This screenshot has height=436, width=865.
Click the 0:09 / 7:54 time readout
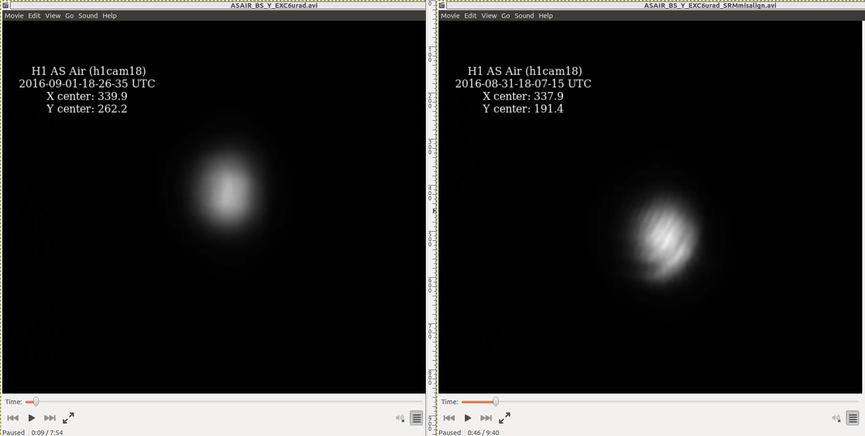click(47, 432)
